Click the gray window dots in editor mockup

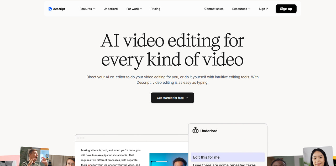80,138
